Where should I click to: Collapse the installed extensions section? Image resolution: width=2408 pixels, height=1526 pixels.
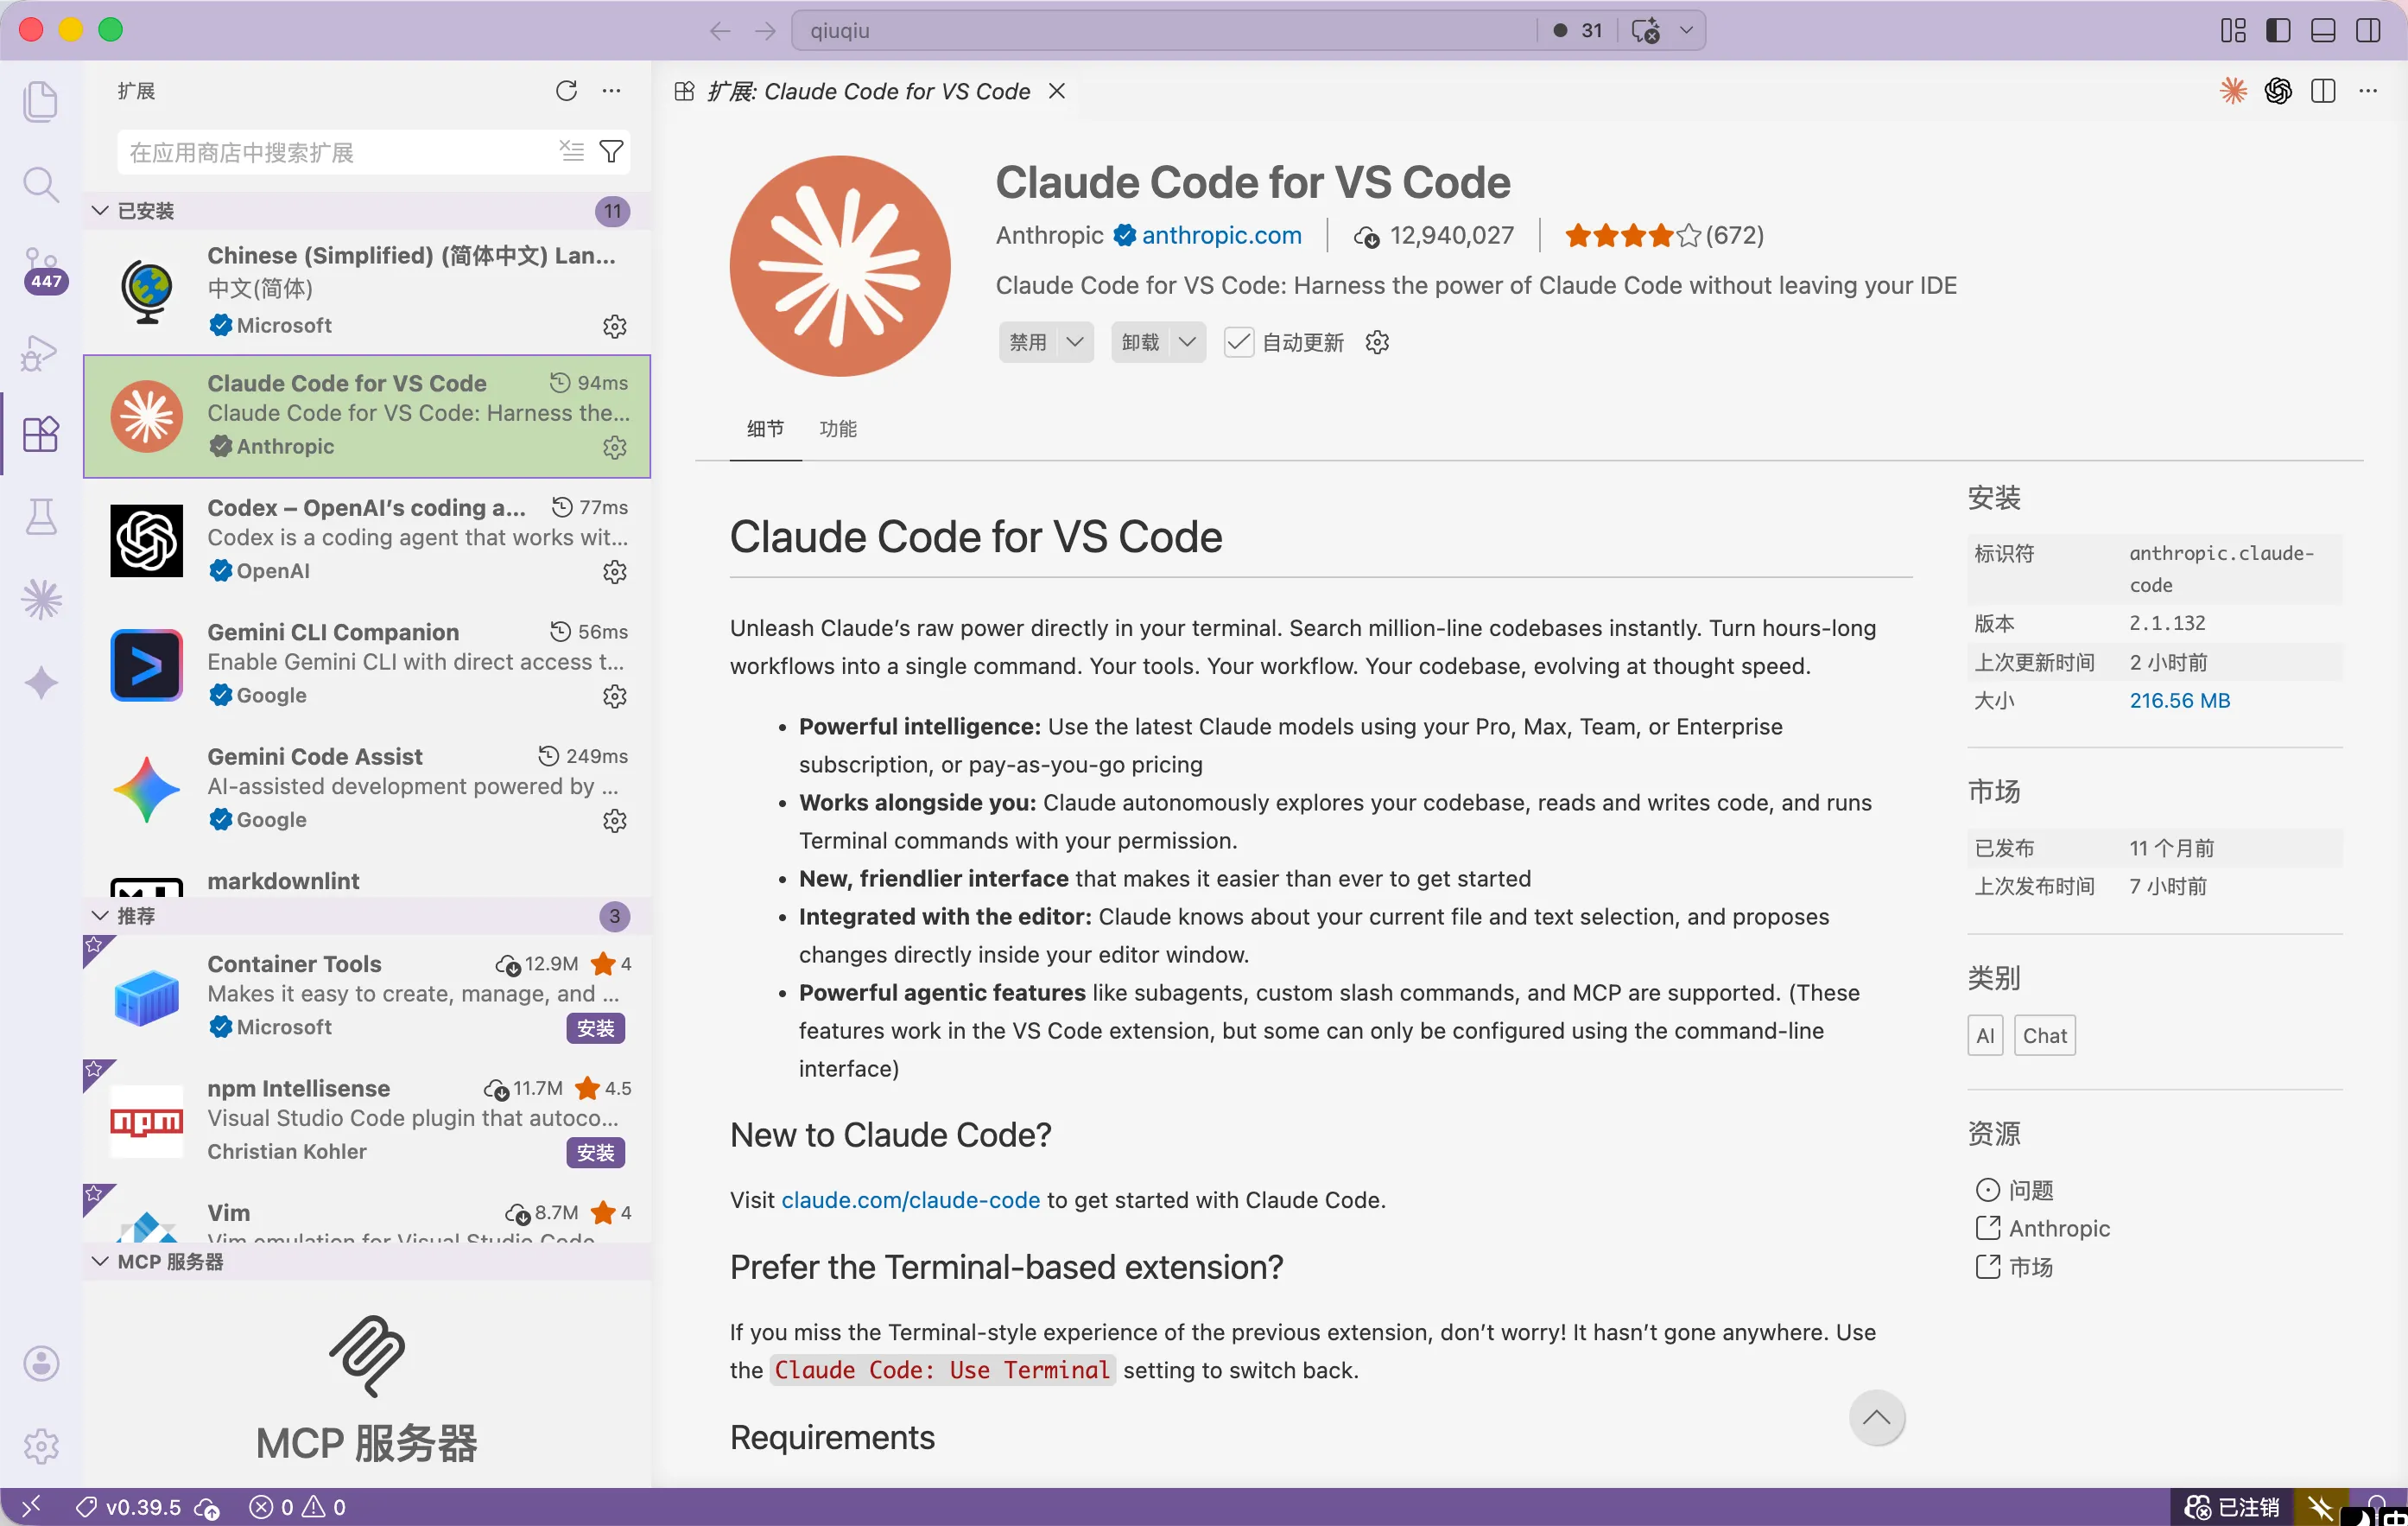[100, 210]
